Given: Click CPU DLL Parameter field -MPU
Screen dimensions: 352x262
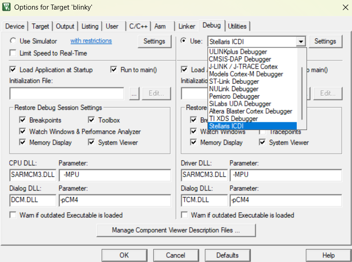Looking at the screenshot, I should click(115, 175).
